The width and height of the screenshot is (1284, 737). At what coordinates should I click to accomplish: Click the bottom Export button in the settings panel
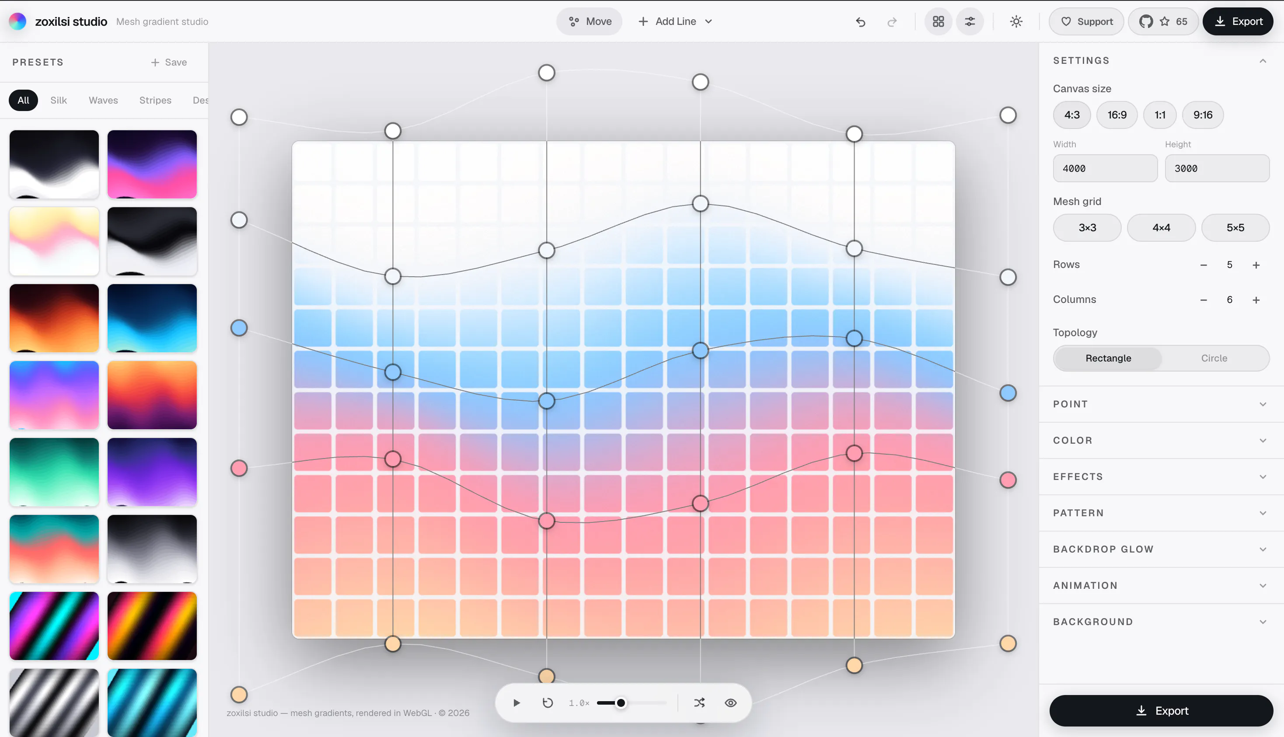[1161, 711]
